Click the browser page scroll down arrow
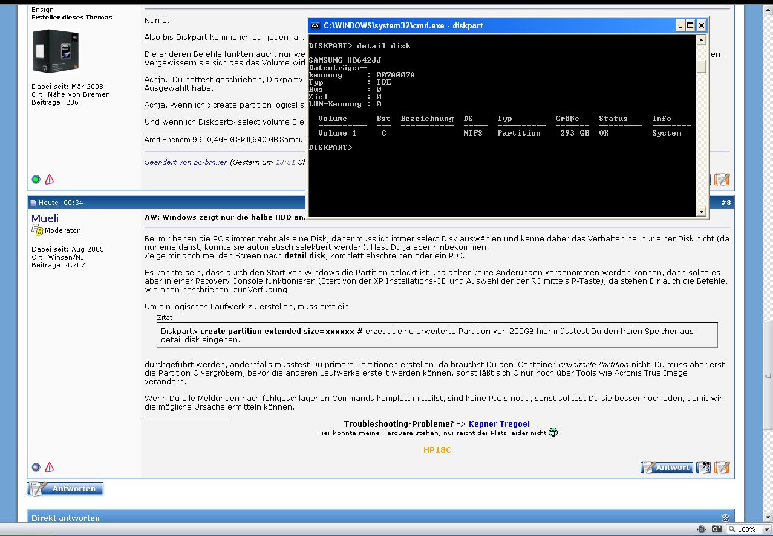This screenshot has height=536, width=773. pos(768,516)
